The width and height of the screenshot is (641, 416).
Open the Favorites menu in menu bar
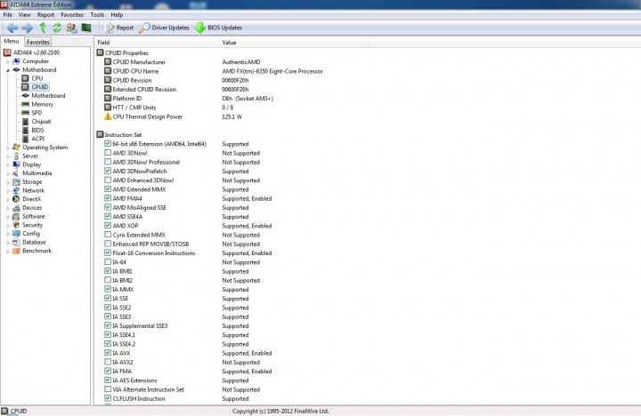[x=72, y=15]
